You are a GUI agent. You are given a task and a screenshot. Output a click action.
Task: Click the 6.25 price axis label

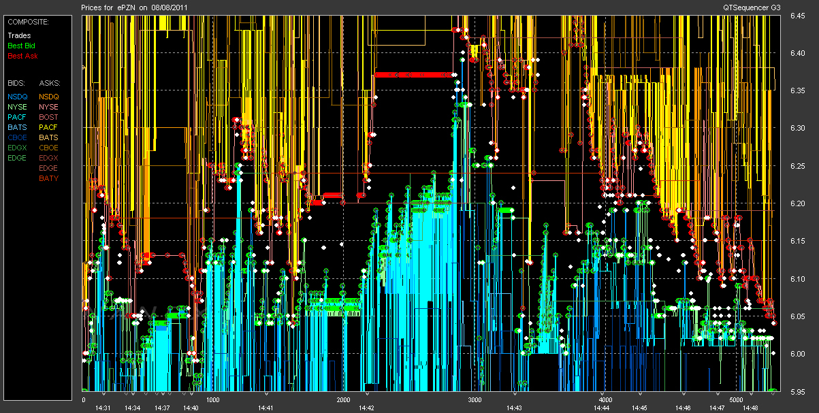tap(797, 165)
